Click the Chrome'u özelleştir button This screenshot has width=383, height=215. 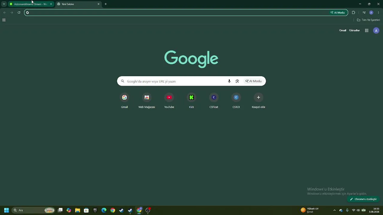coord(363,199)
